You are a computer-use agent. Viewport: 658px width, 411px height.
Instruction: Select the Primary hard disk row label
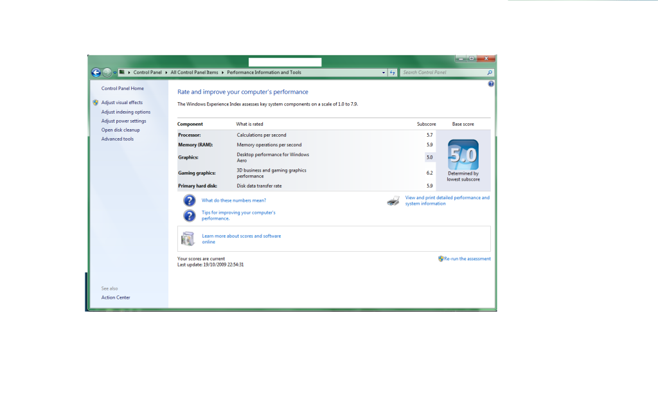click(x=197, y=186)
